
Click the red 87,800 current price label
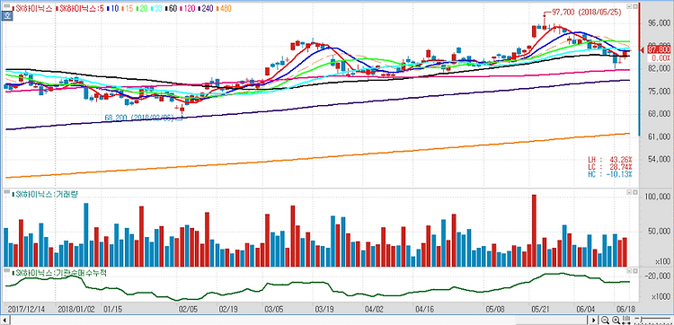(658, 49)
